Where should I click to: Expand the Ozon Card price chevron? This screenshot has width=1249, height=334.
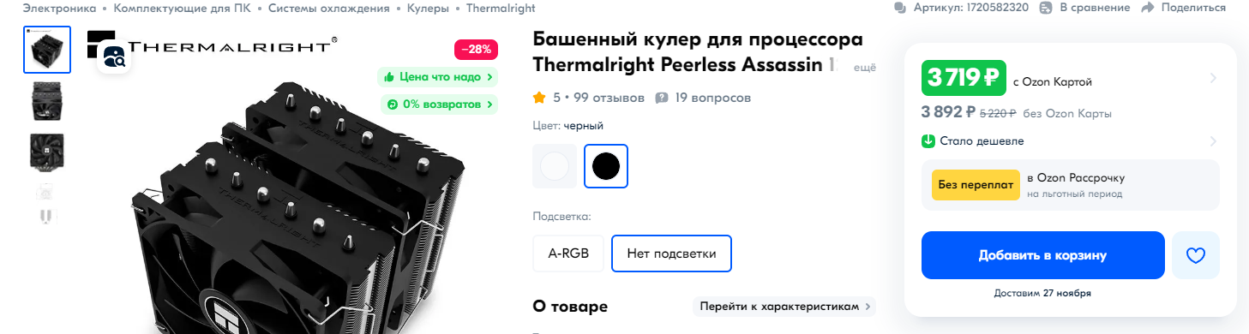(1213, 78)
